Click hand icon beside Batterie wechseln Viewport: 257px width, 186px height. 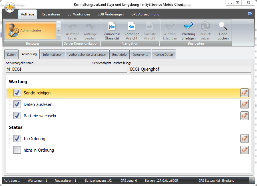[x=244, y=116]
